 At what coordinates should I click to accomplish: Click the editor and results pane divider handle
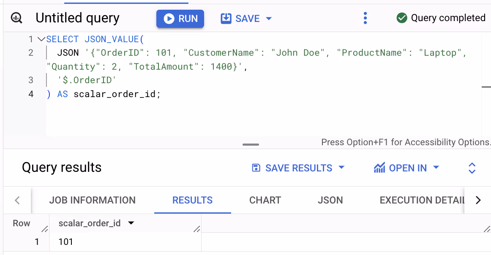(251, 144)
